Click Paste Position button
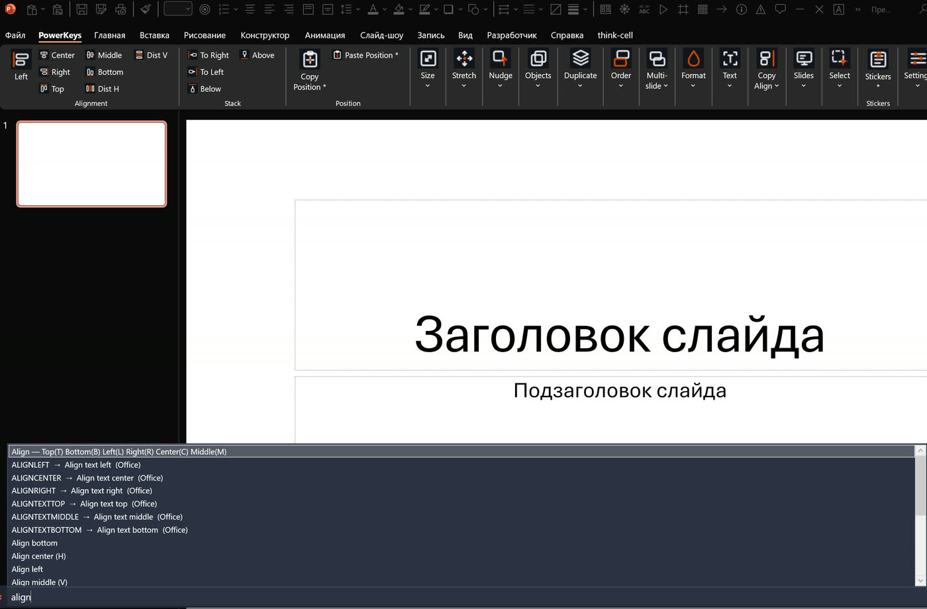 click(366, 55)
